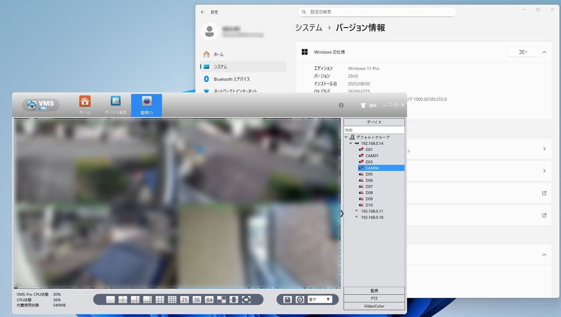
Task: Open the 全て dropdown list
Action: click(x=320, y=299)
